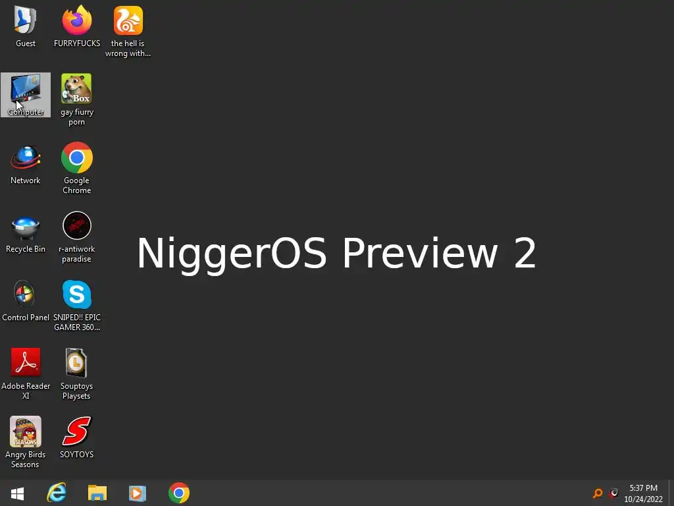Open the Windows Start button
674x506 pixels.
click(17, 493)
